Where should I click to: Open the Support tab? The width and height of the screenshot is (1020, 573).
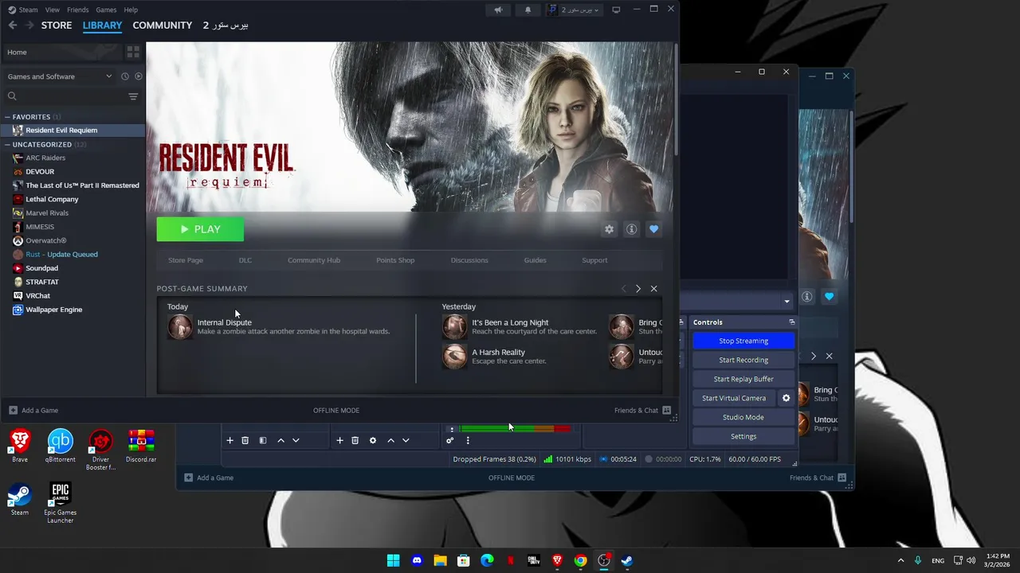click(594, 260)
